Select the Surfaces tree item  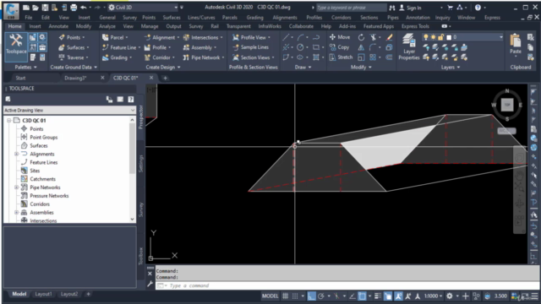click(x=38, y=145)
